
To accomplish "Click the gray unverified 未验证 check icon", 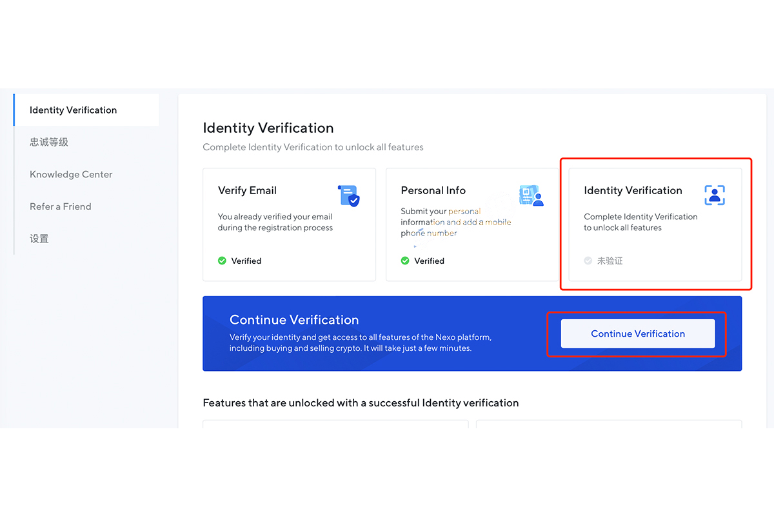I will point(588,261).
